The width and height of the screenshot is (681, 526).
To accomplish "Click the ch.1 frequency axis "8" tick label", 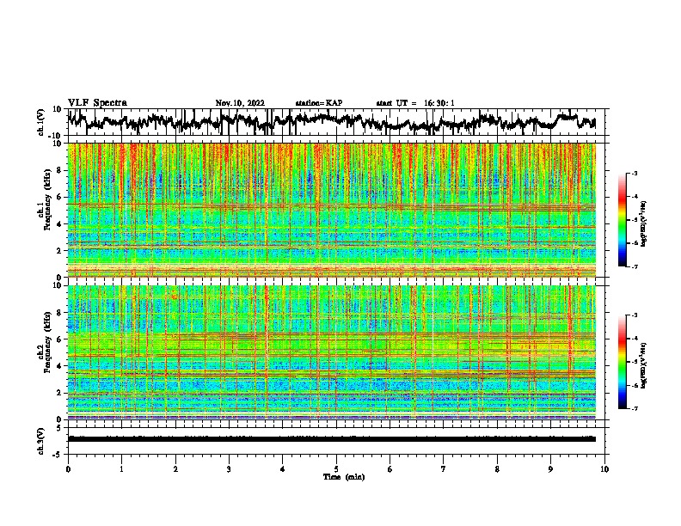I will (59, 170).
